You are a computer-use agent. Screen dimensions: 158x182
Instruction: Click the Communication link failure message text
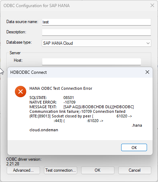click(x=77, y=111)
